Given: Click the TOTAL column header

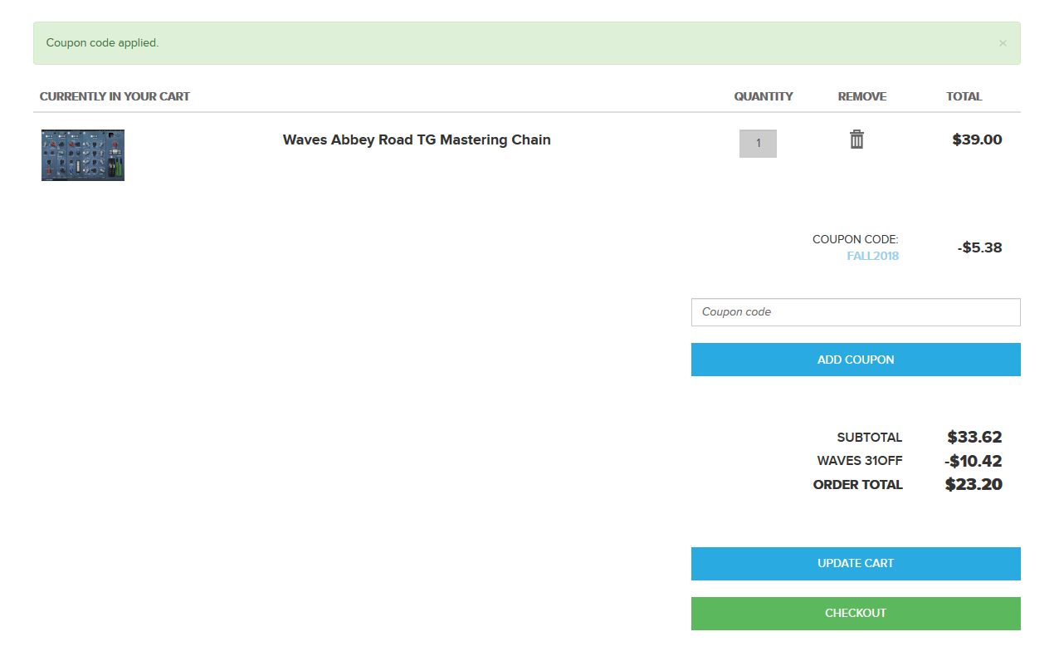Looking at the screenshot, I should point(964,96).
